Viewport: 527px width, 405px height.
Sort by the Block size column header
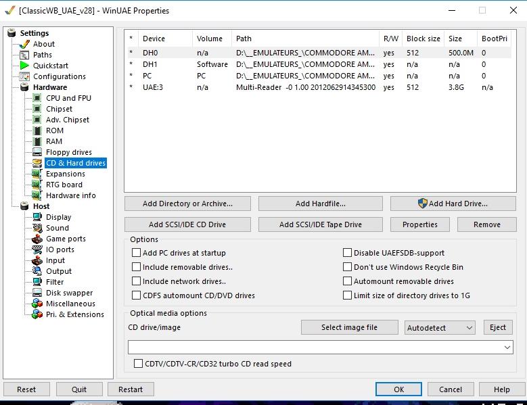(423, 39)
